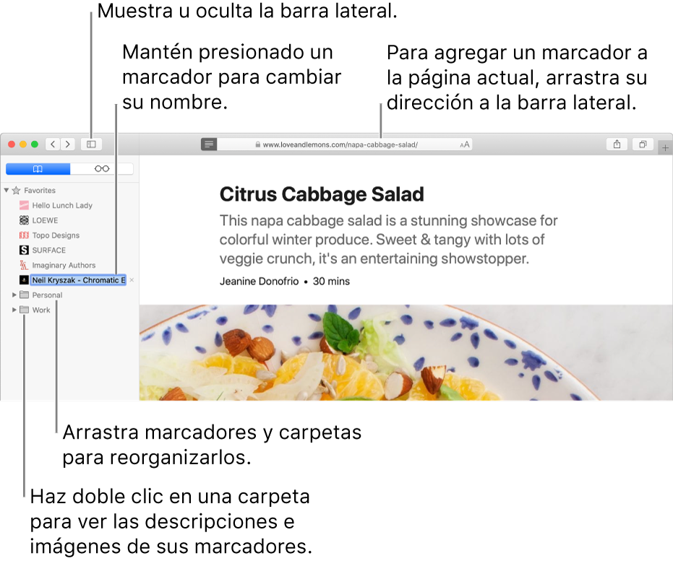Click the Imaginary Authors favicon

click(24, 265)
